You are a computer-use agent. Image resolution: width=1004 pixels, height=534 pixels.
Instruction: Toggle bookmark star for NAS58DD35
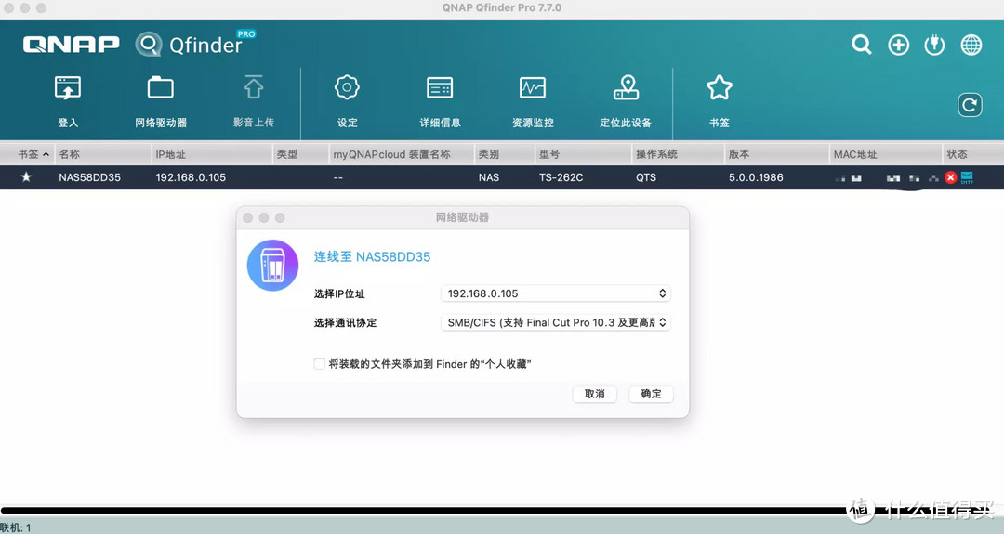[x=26, y=177]
